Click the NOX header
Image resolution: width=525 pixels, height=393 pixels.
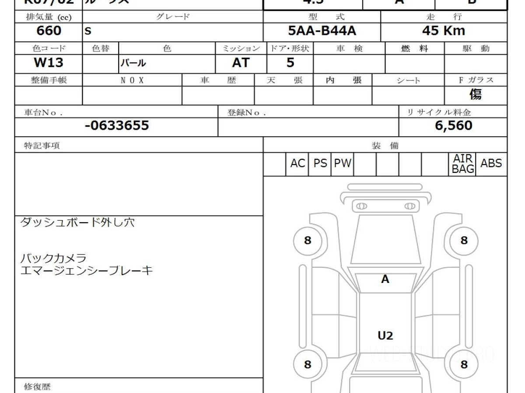pyautogui.click(x=132, y=80)
